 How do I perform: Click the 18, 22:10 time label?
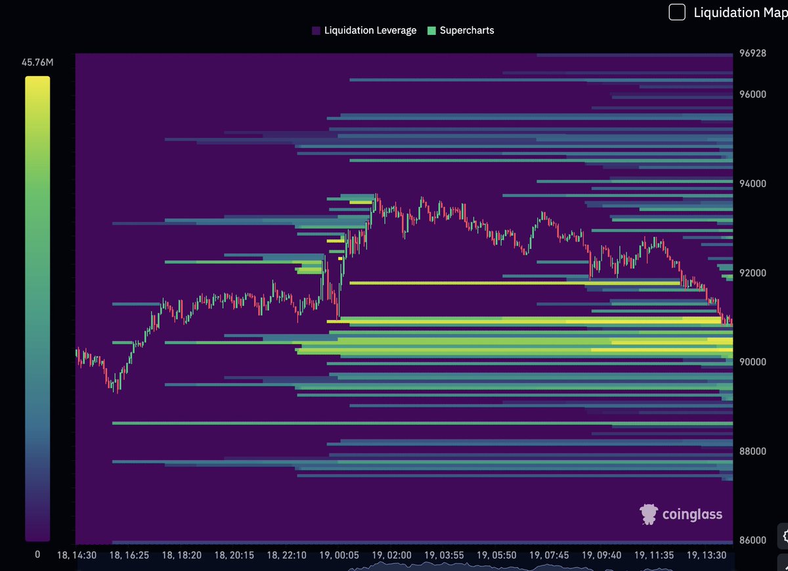click(x=287, y=555)
